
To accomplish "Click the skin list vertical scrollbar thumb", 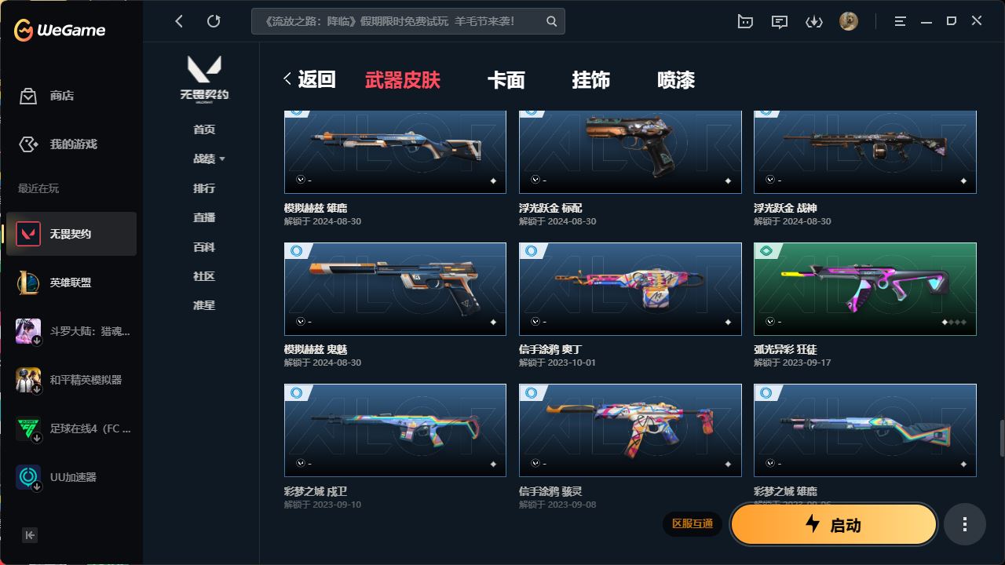I will point(1001,439).
